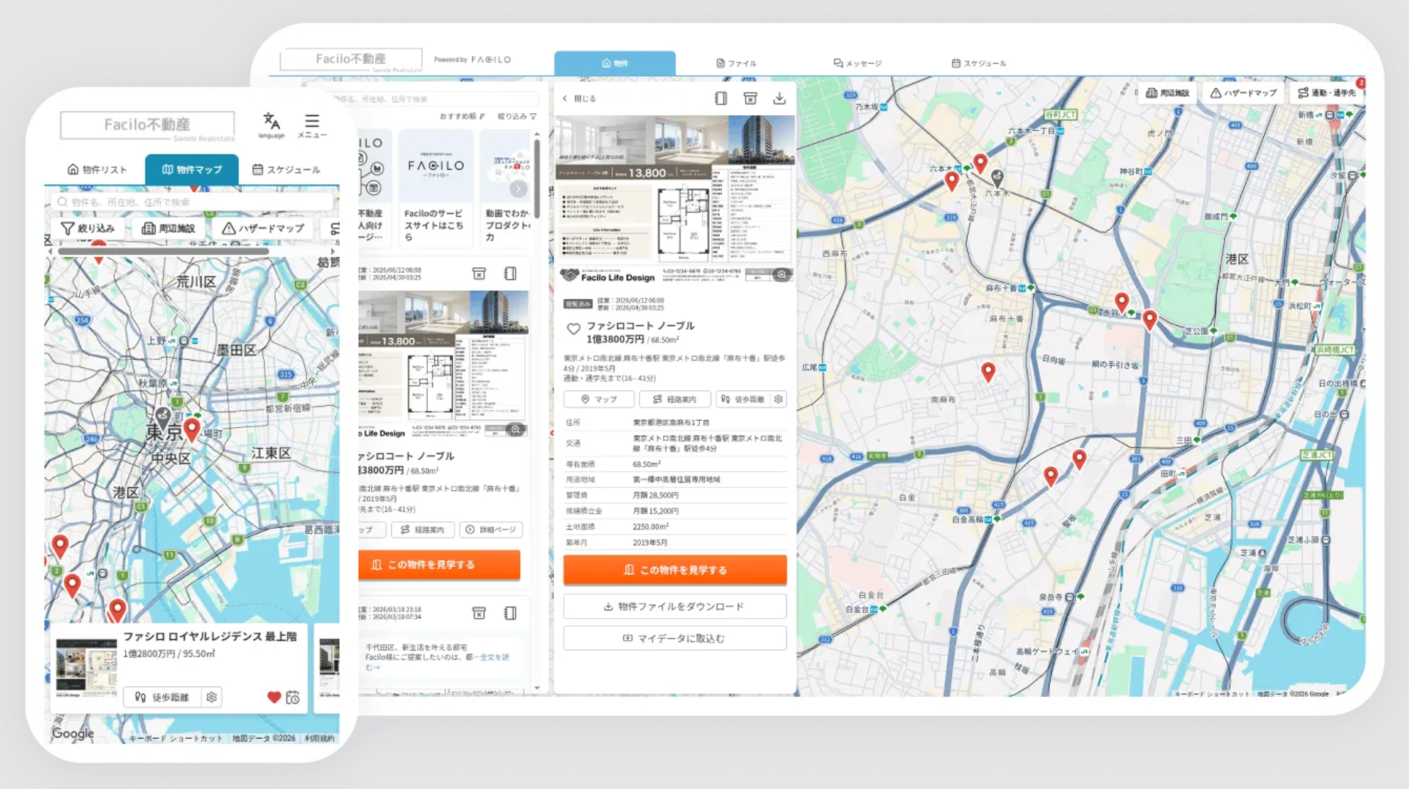1409x789 pixels.
Task: Open the viewing schedule icon on the phone card
Action: click(x=293, y=697)
